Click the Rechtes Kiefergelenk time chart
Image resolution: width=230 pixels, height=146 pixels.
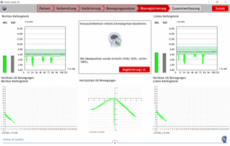[45, 49]
